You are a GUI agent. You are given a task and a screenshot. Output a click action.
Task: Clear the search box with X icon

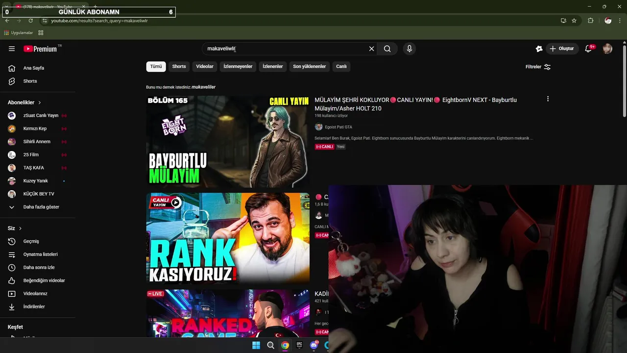click(x=371, y=49)
